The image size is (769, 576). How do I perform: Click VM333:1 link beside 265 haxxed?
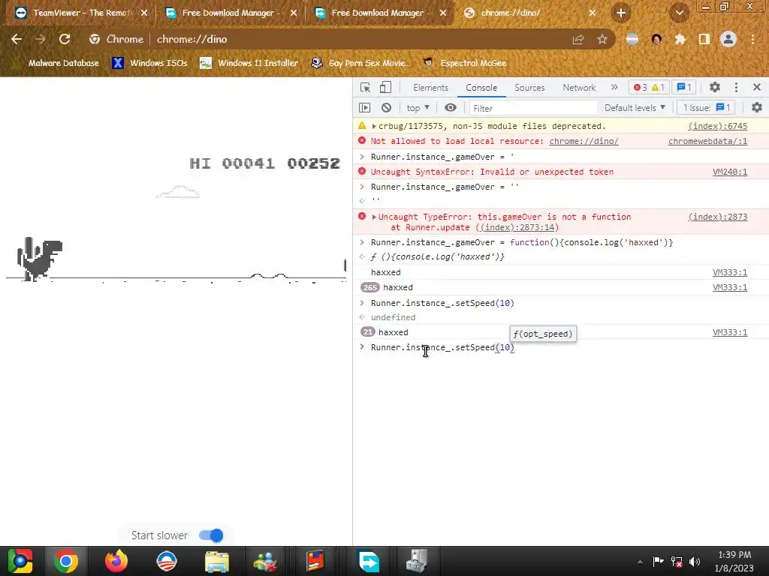[x=730, y=287]
